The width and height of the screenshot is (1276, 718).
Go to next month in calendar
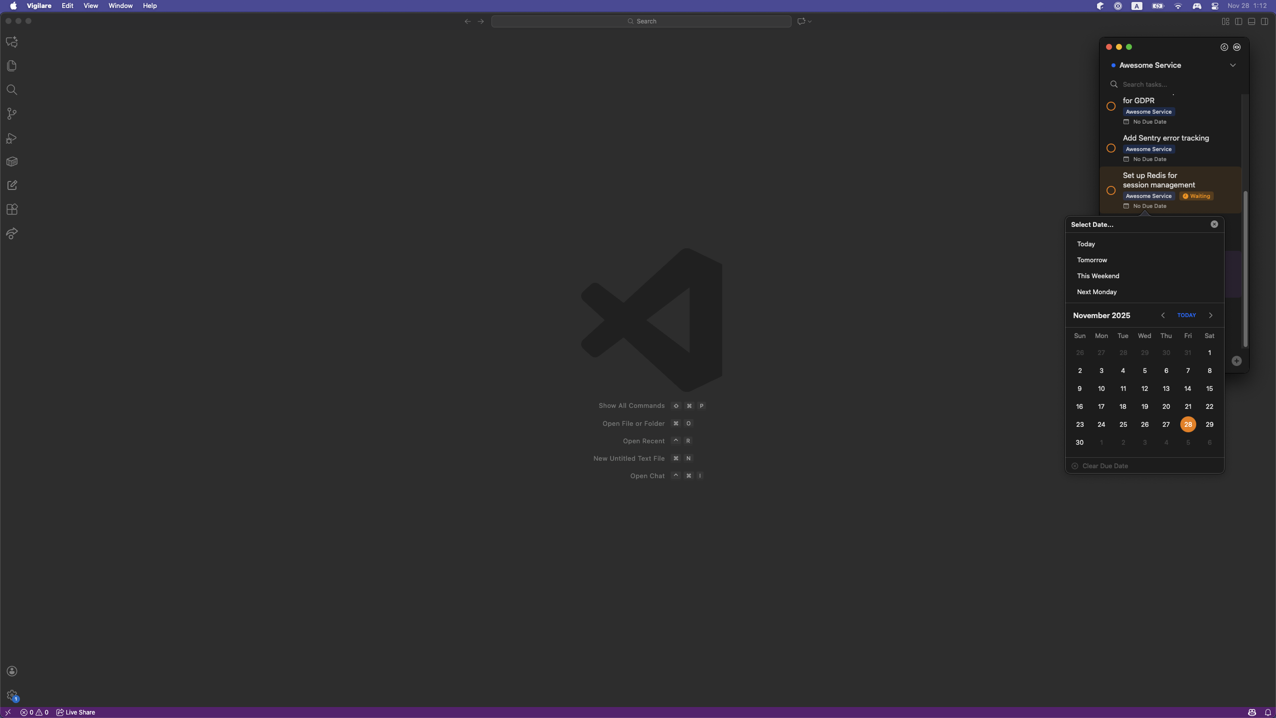tap(1211, 315)
